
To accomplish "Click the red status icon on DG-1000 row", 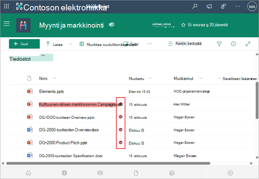I will pyautogui.click(x=121, y=117).
